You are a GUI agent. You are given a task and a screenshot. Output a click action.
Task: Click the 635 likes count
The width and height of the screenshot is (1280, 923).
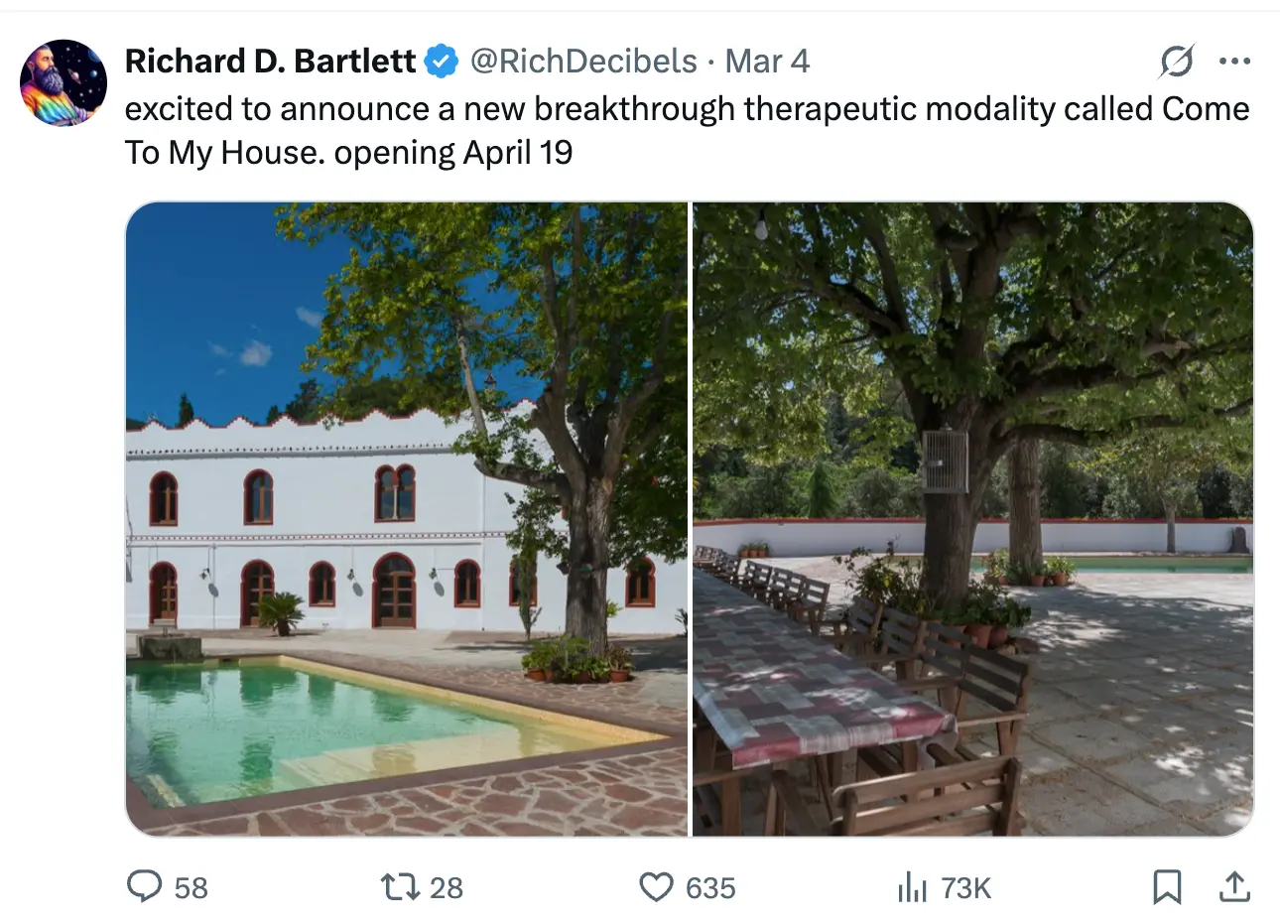tap(710, 888)
